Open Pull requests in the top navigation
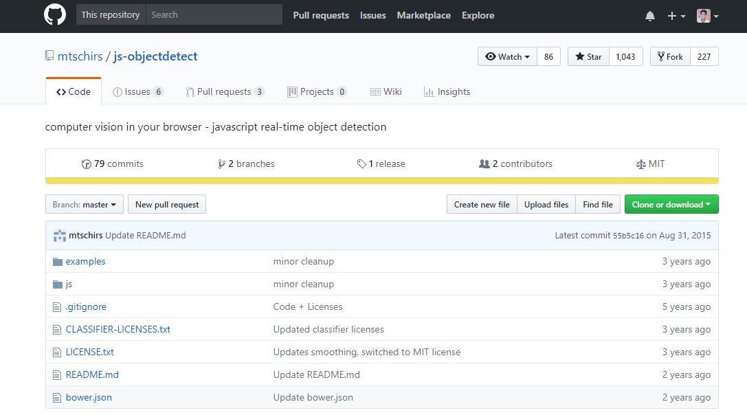747x415 pixels. point(321,15)
